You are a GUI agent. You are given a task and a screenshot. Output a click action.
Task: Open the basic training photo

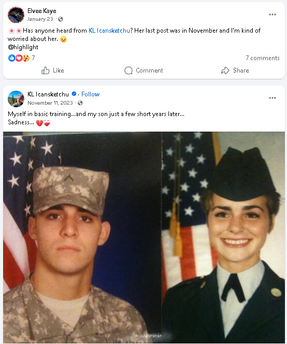pos(144,237)
